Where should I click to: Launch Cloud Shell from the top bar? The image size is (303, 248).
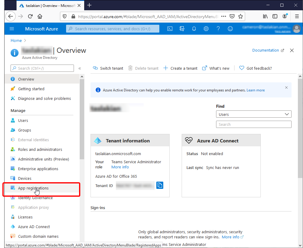(x=170, y=29)
